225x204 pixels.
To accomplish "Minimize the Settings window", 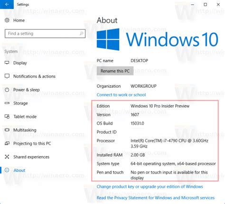I will tap(192, 4).
